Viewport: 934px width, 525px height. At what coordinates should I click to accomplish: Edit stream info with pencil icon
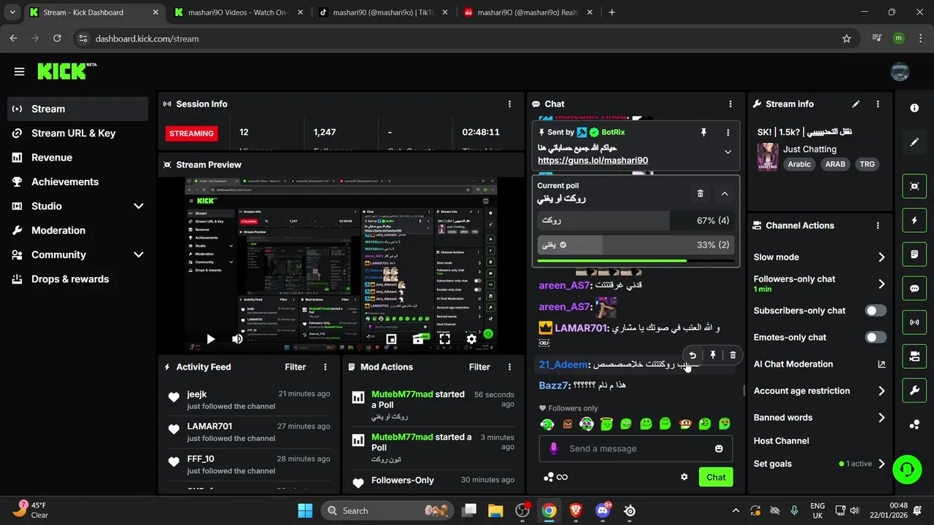pyautogui.click(x=856, y=104)
